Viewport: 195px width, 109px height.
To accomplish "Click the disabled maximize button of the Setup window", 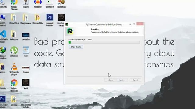I will (134, 24).
